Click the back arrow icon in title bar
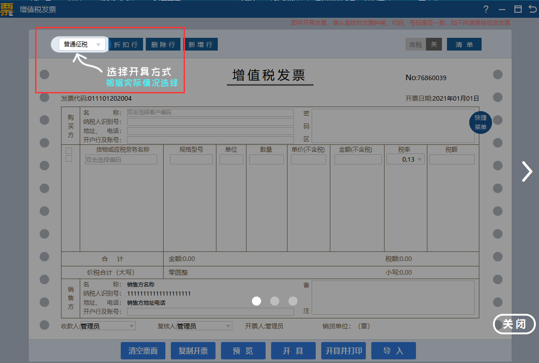The height and width of the screenshot is (363, 539). 532,10
